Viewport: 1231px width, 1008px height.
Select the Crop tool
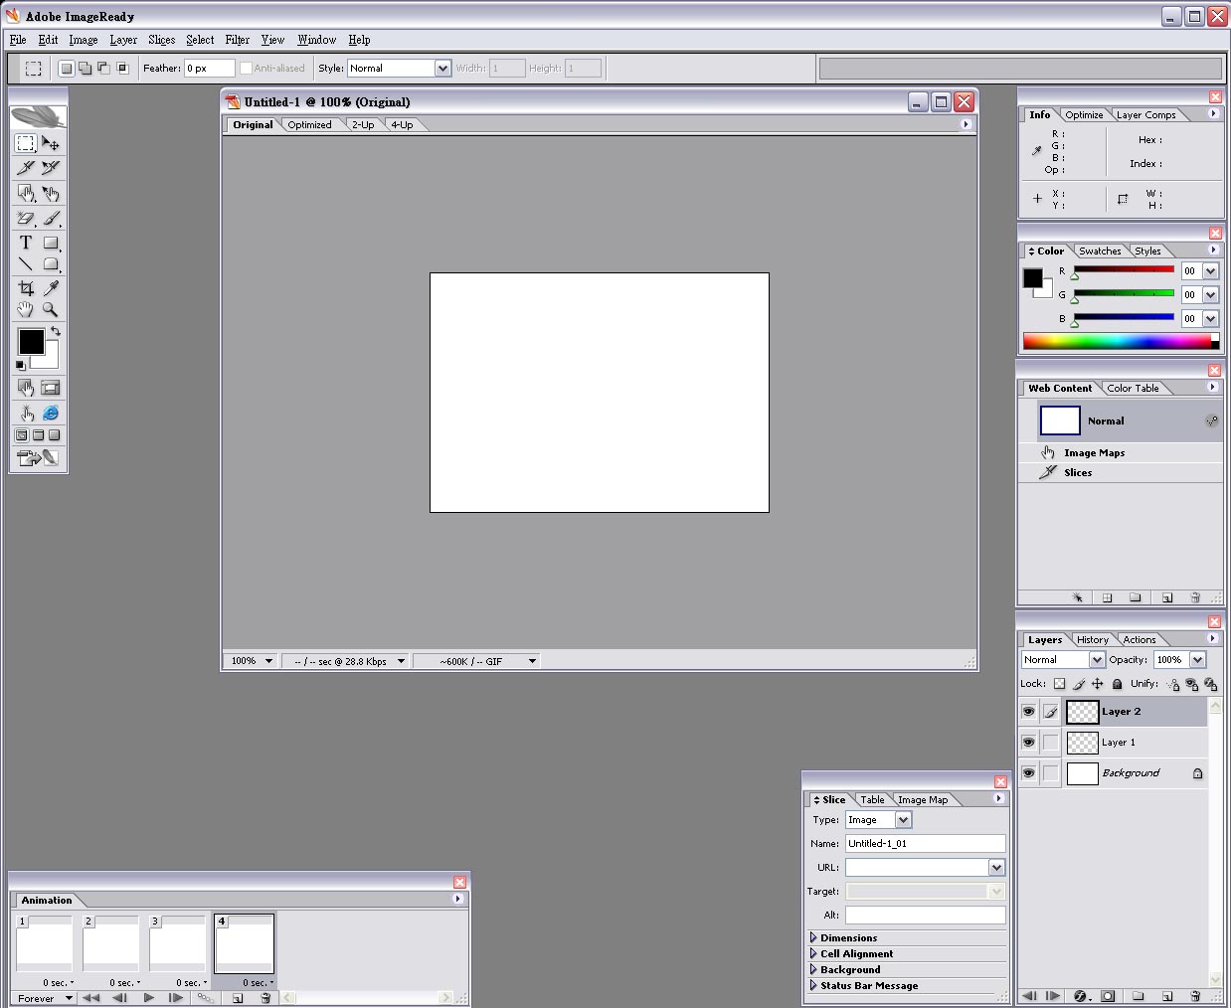click(26, 288)
